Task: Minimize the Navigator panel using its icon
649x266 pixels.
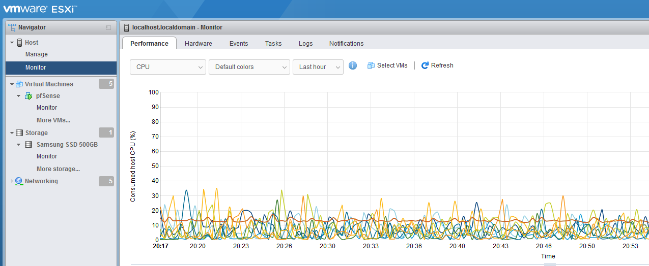Action: [x=108, y=27]
